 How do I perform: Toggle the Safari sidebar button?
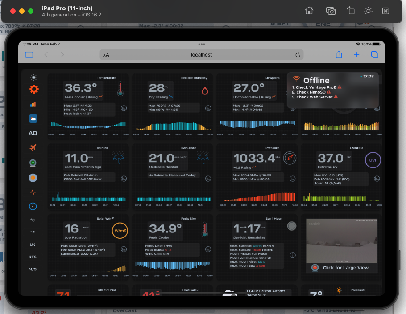coord(29,55)
